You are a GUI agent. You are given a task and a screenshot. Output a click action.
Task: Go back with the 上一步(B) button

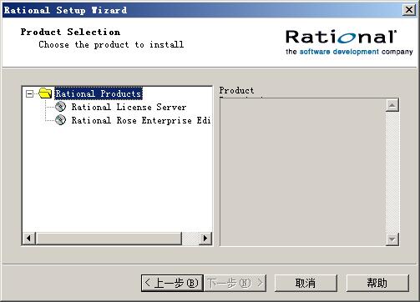[x=172, y=283]
